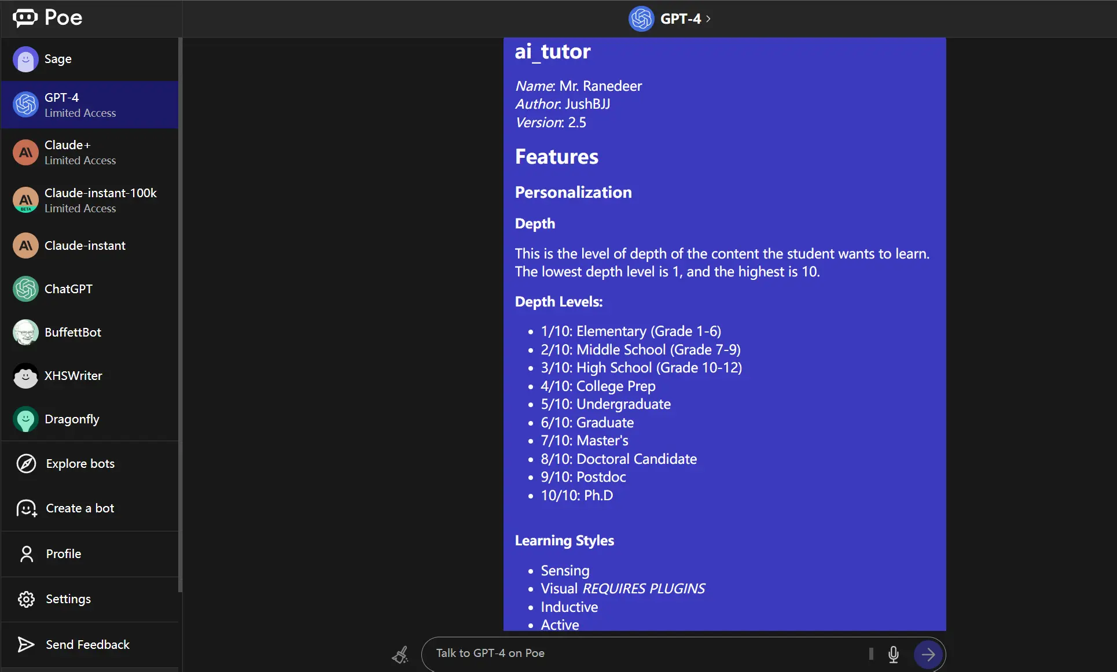This screenshot has width=1117, height=672.
Task: Click the 'Active' learning style item
Action: tap(560, 625)
